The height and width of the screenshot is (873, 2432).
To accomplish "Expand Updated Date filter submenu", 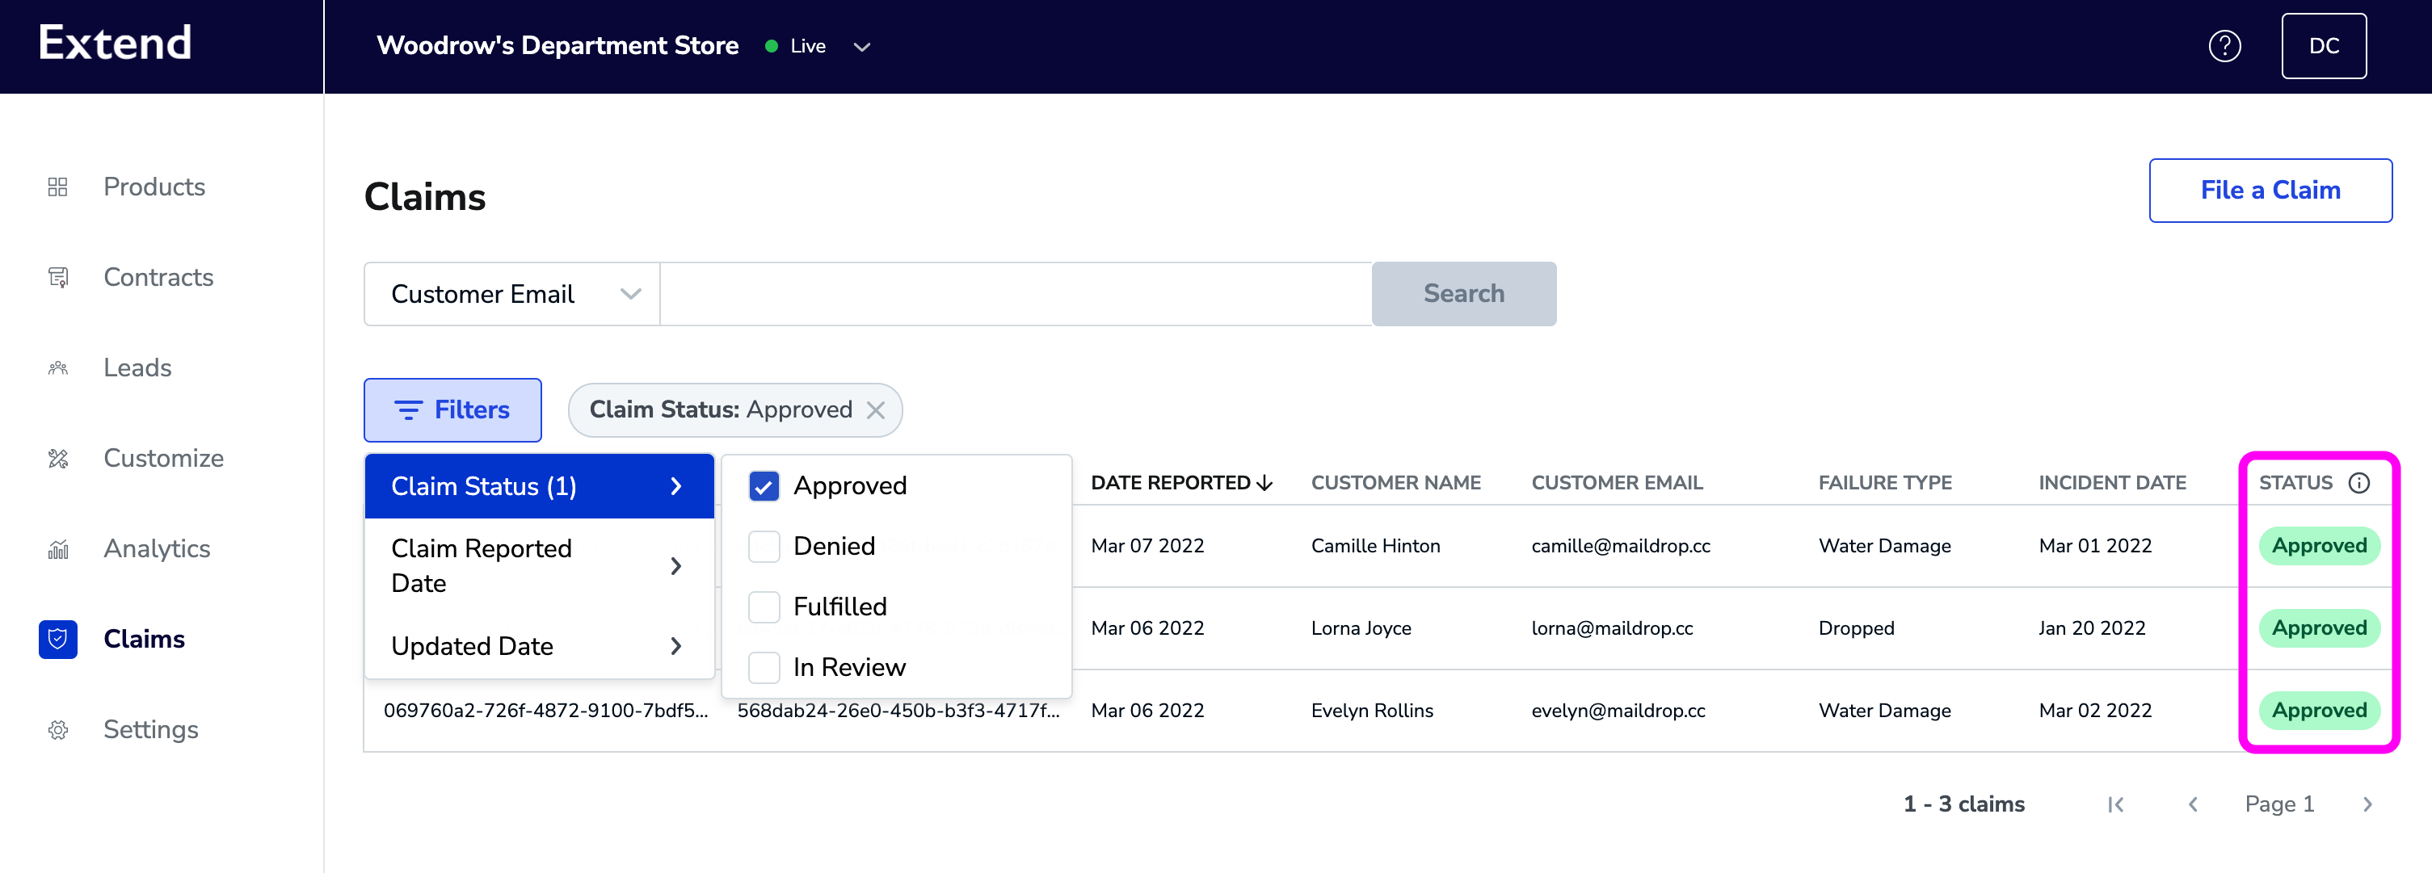I will (538, 647).
